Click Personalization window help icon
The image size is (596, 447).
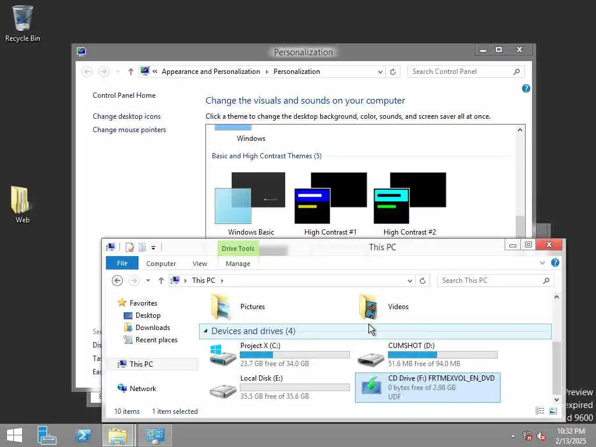(x=526, y=88)
